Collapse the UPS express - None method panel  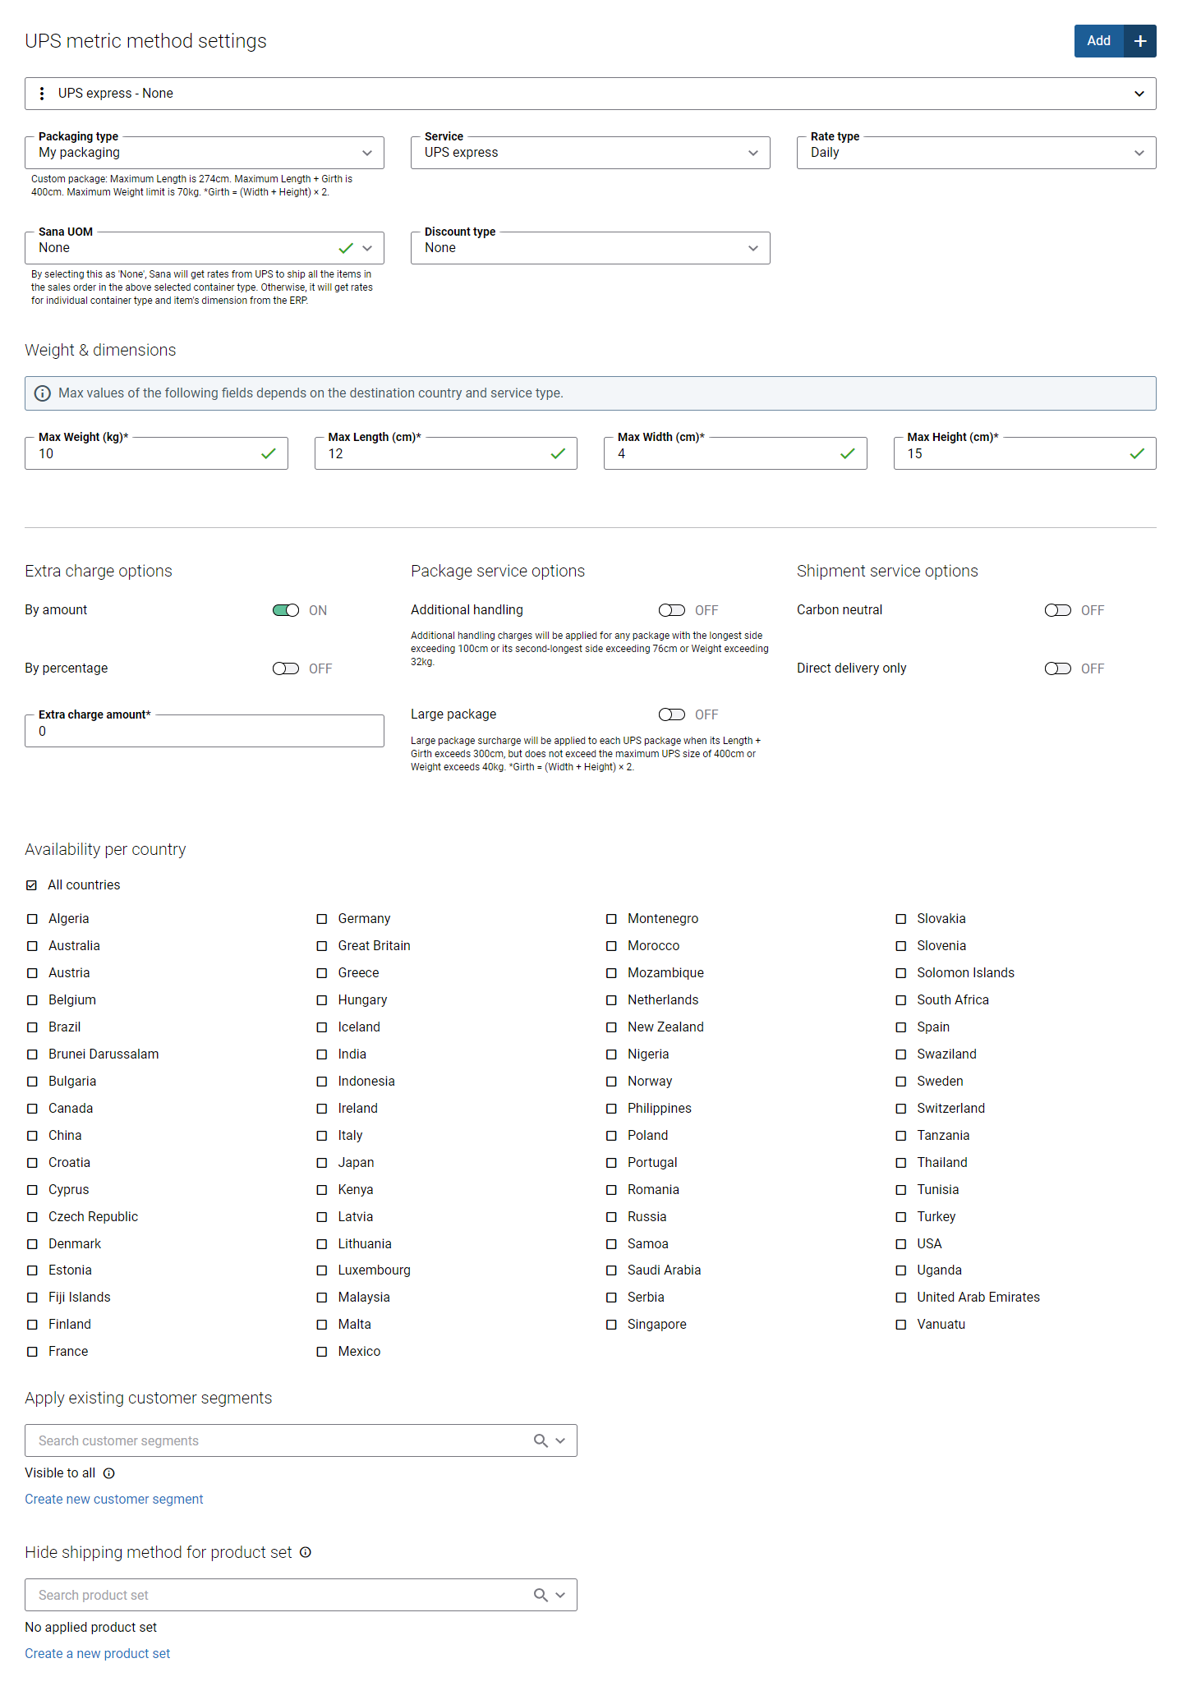1139,94
